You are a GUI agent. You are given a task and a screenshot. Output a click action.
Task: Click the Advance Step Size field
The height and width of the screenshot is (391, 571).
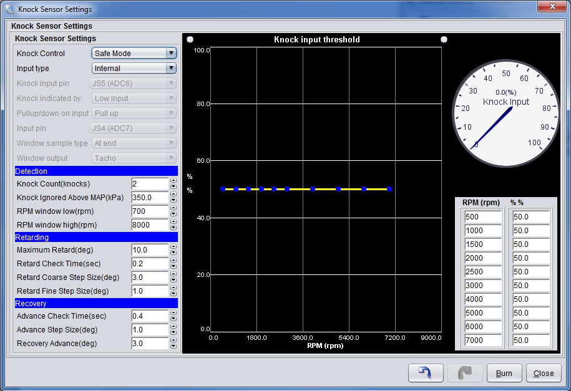point(150,330)
